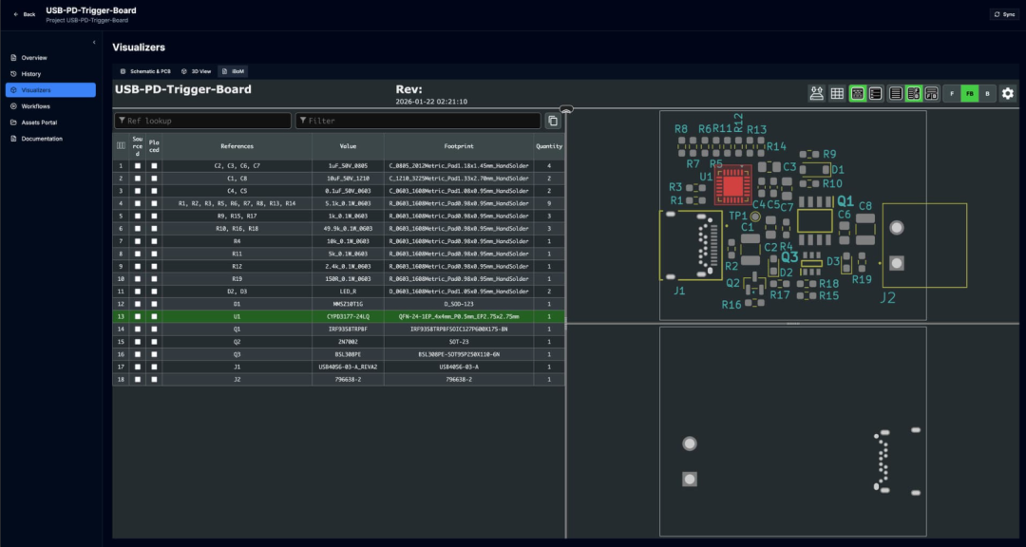Open the board statistics grid icon
This screenshot has height=547, width=1026.
click(836, 94)
